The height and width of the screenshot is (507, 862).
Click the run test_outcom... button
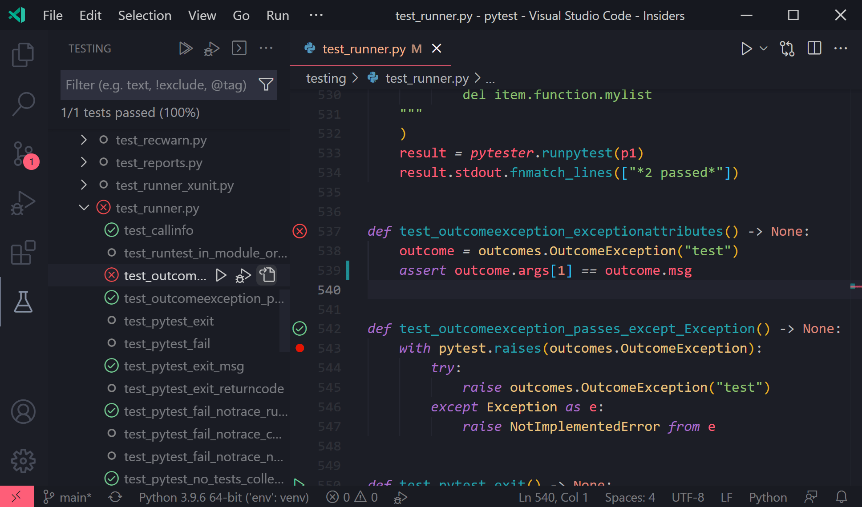click(221, 275)
